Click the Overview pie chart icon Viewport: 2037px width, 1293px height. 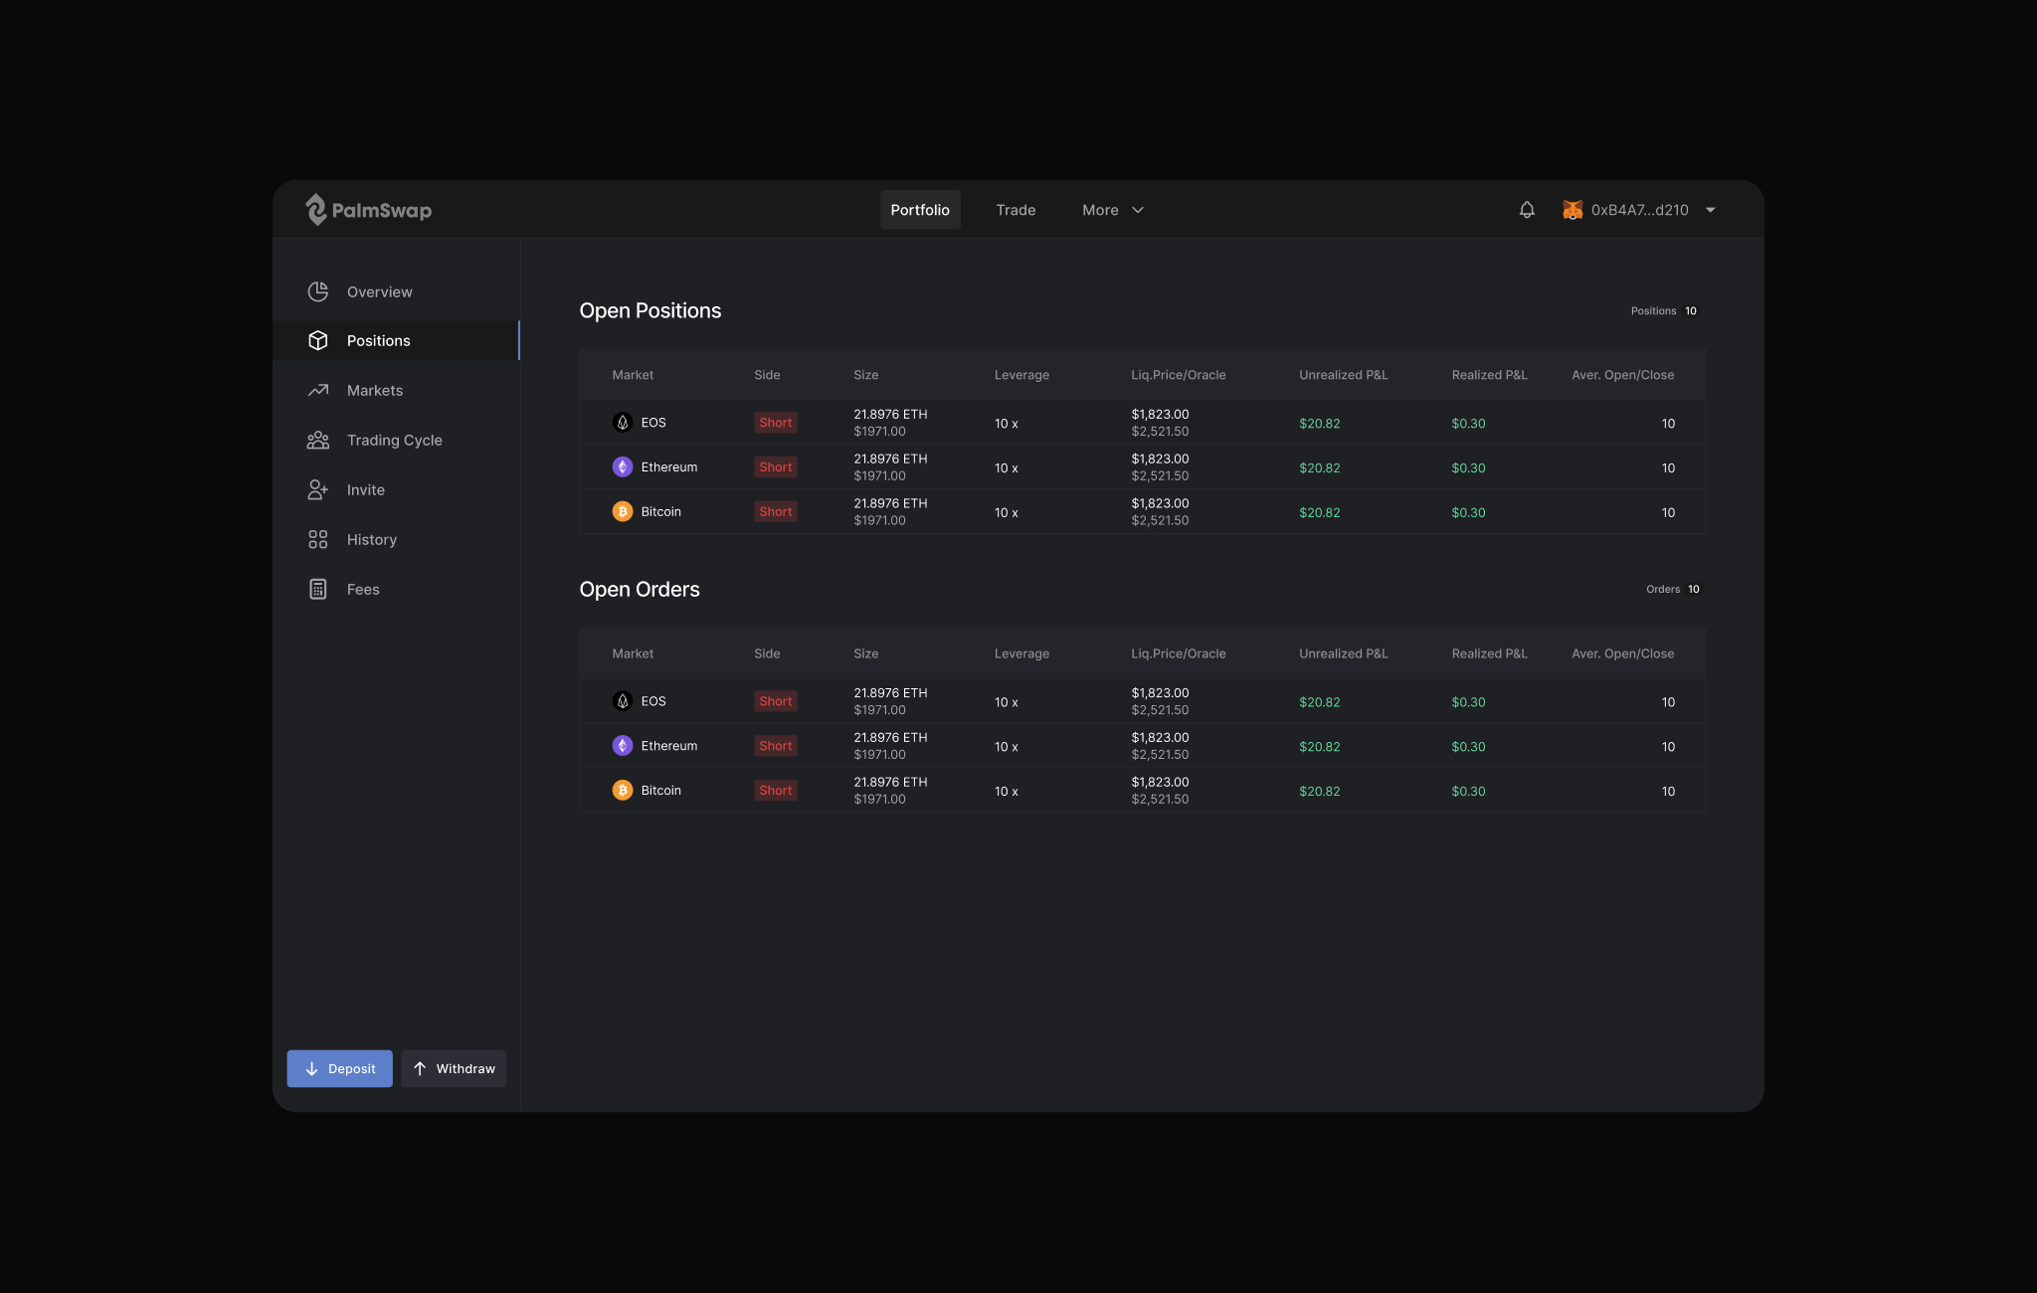click(x=318, y=291)
